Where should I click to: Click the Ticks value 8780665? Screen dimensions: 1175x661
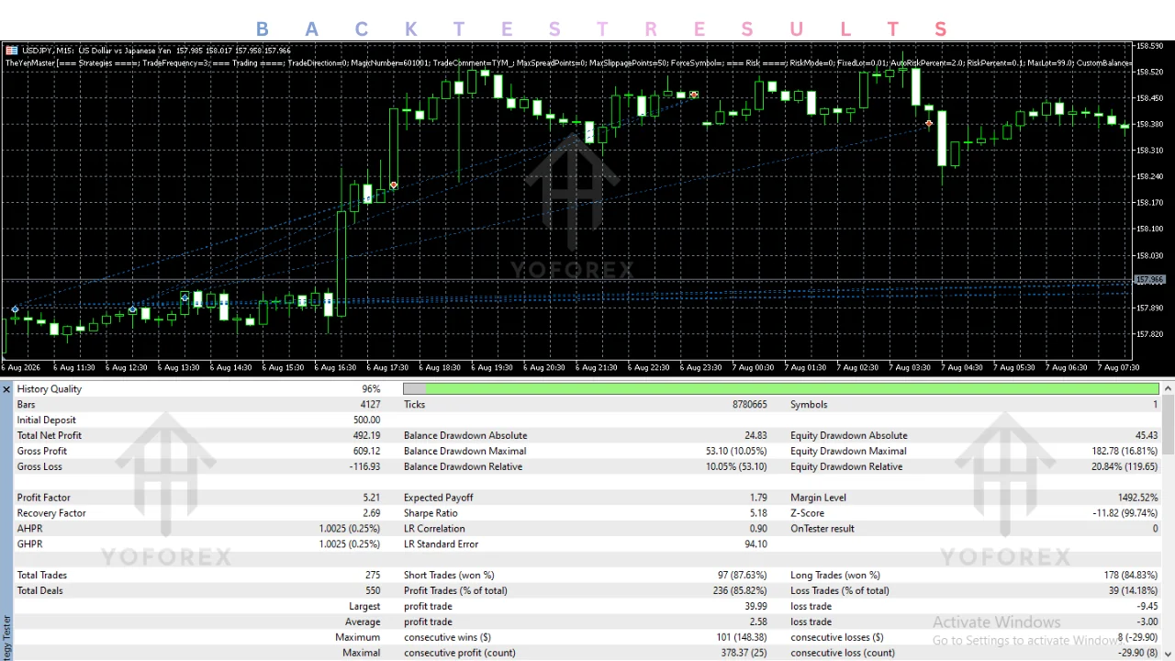tap(749, 405)
